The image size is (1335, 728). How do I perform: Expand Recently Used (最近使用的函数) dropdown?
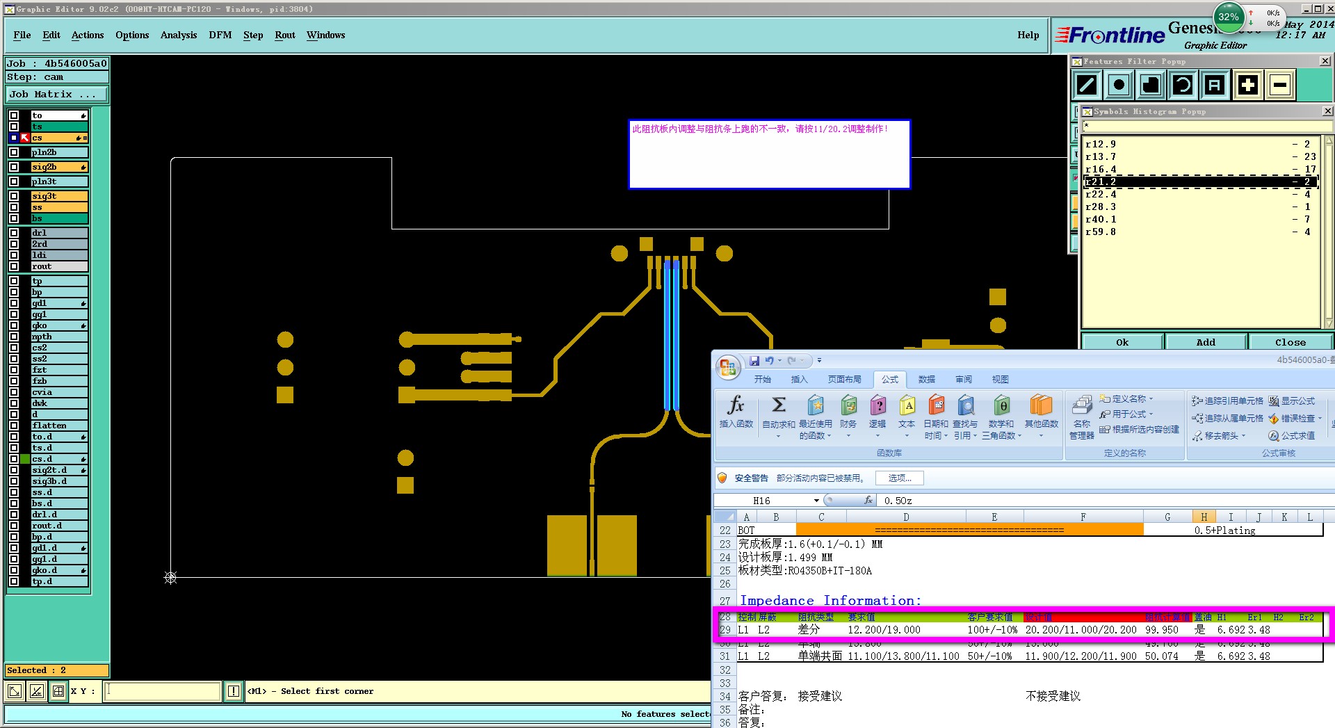(829, 436)
